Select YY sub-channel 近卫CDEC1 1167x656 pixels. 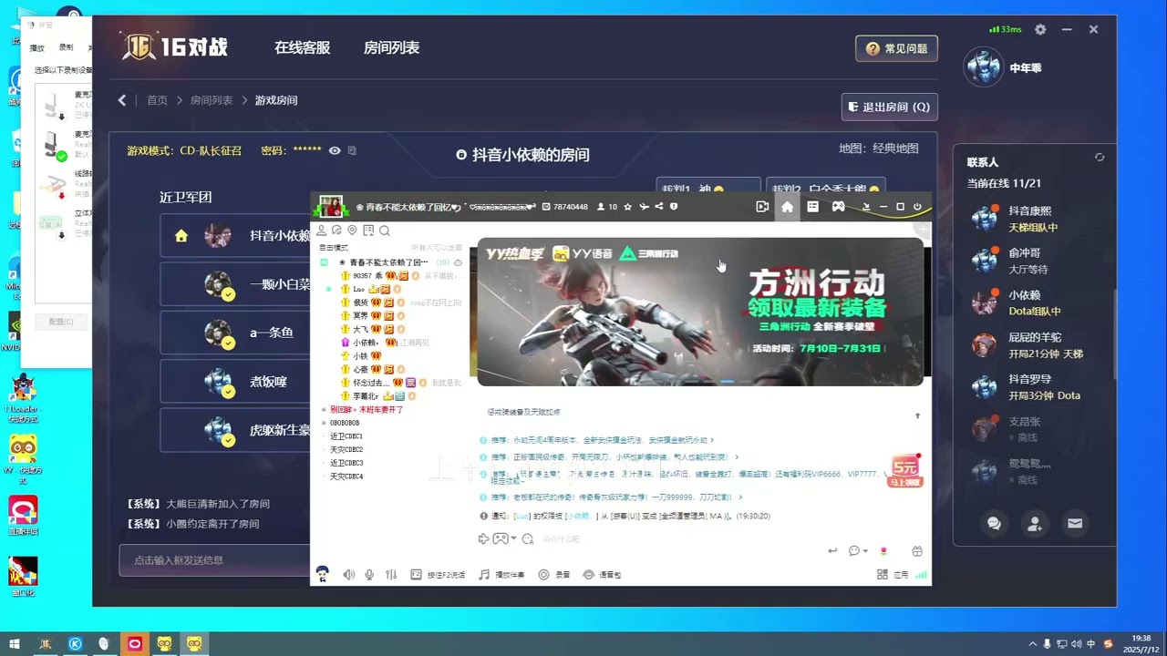(346, 436)
